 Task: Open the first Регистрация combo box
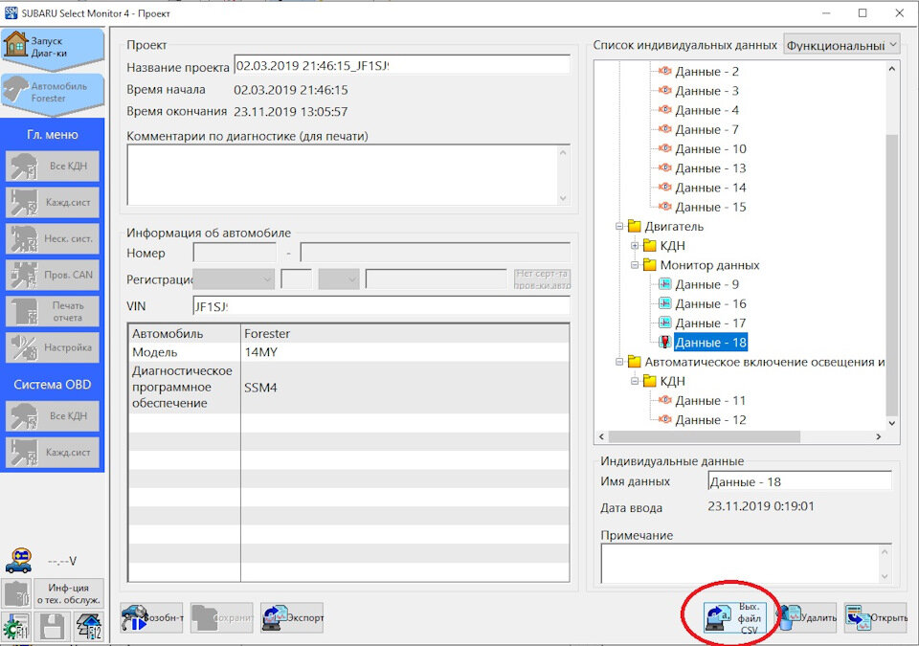[x=234, y=279]
